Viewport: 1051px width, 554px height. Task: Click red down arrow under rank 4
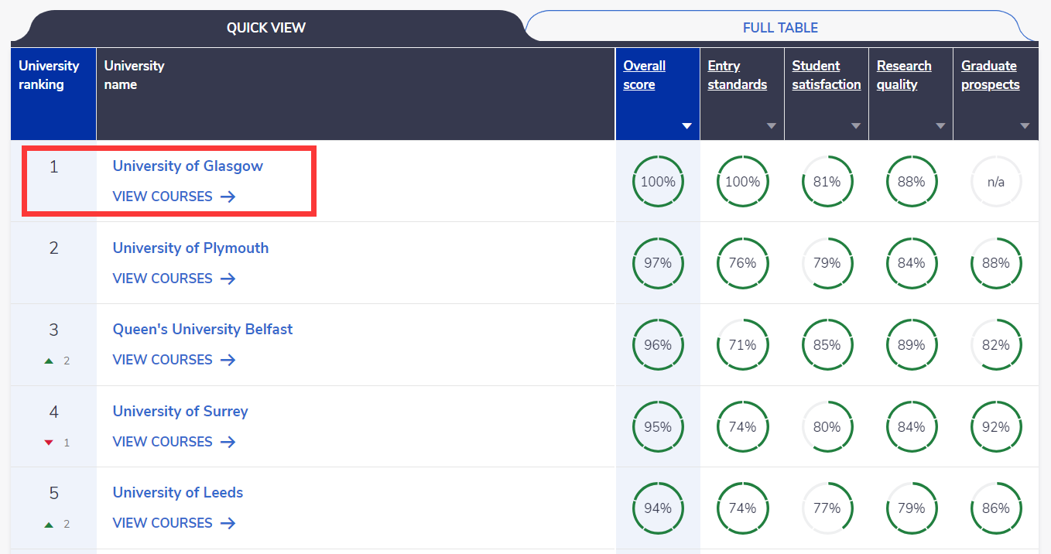[49, 443]
